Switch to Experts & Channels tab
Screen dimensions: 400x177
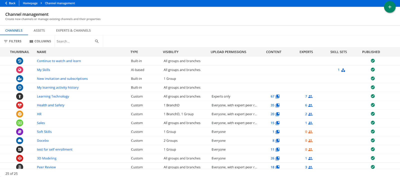point(73,30)
